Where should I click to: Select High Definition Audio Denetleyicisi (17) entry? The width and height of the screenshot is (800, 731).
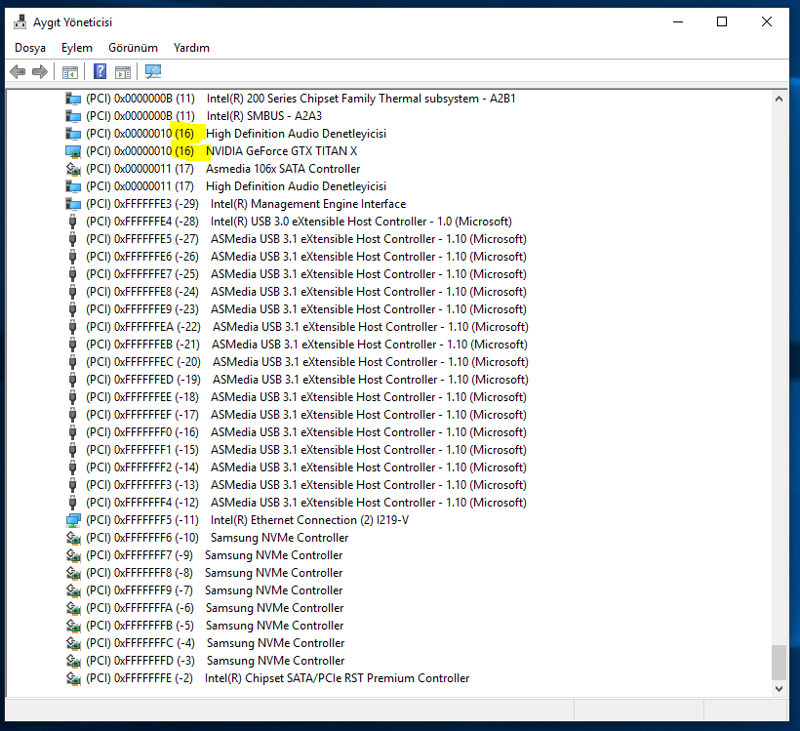[236, 186]
